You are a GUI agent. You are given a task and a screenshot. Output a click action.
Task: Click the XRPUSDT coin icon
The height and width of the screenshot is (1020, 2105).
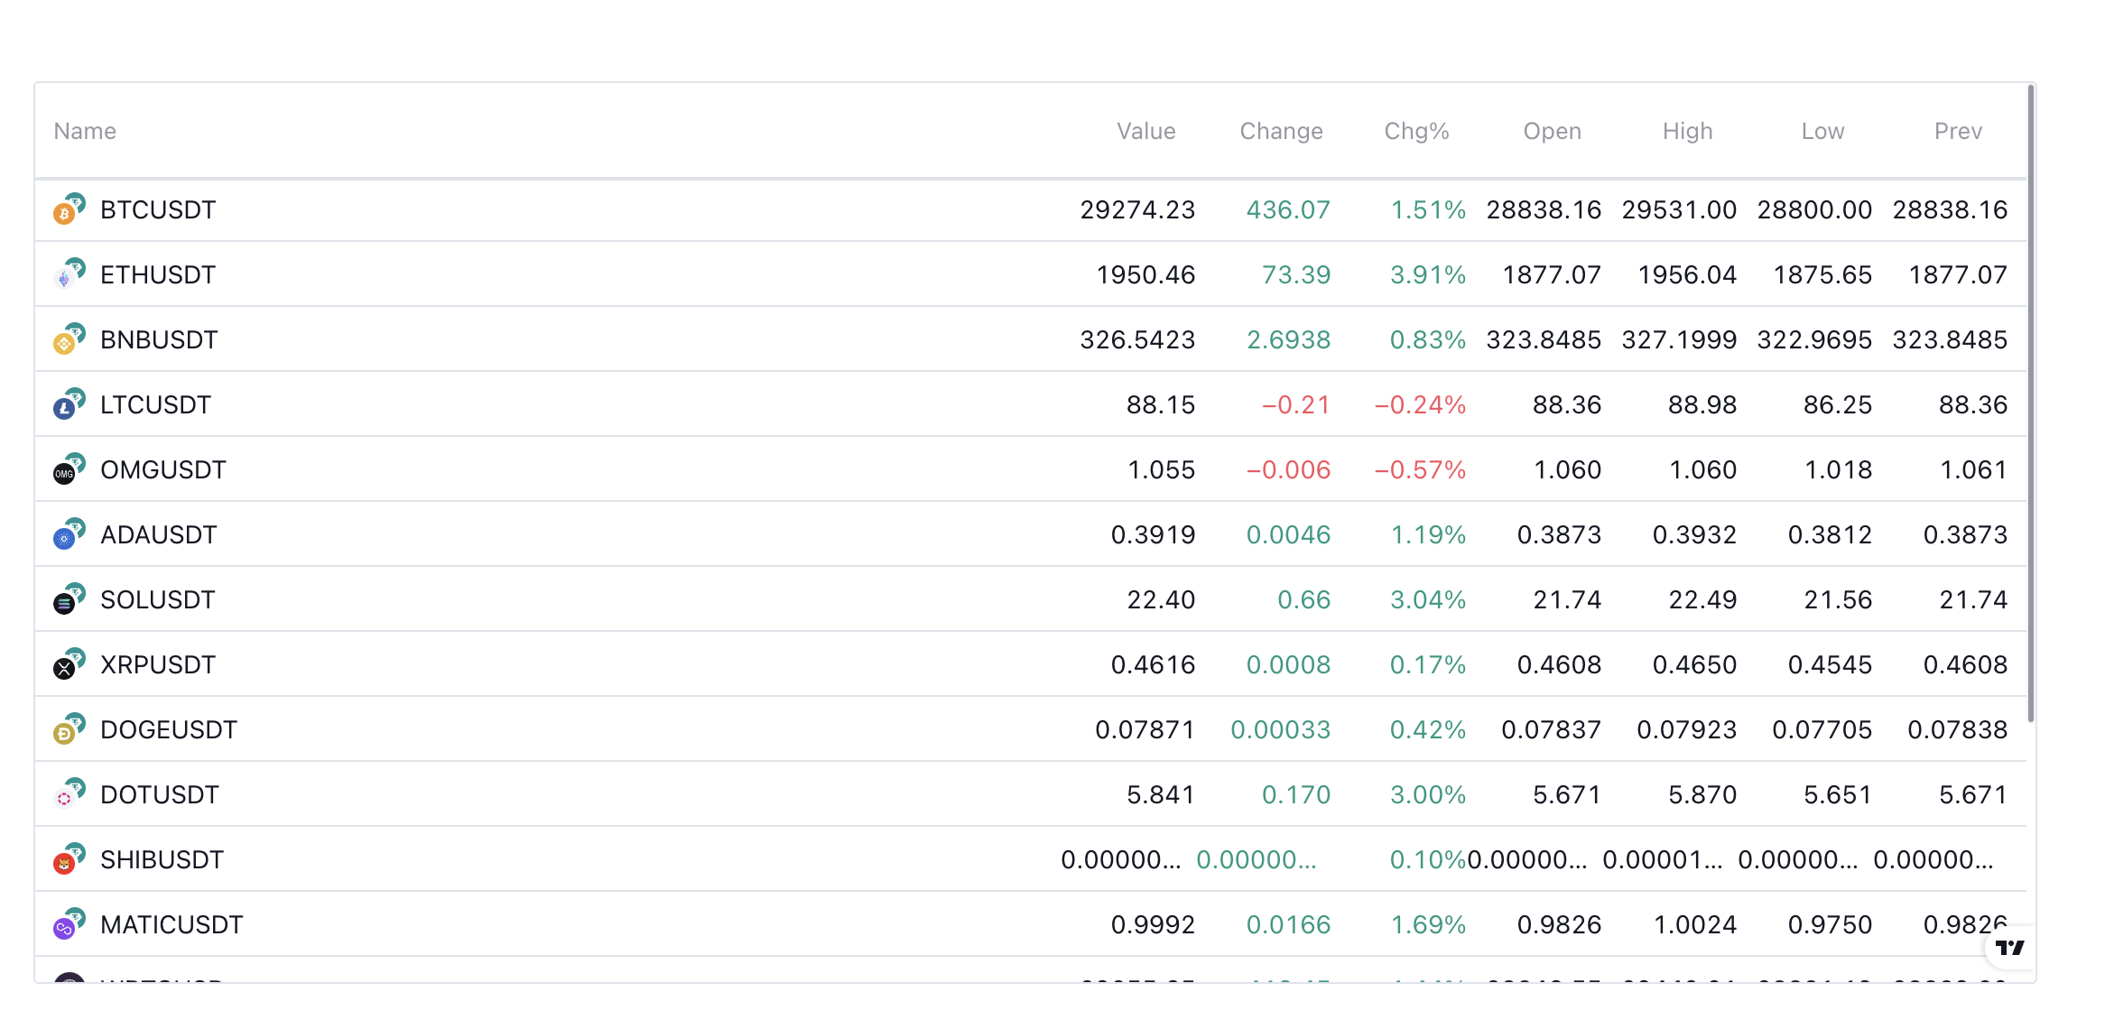point(69,663)
